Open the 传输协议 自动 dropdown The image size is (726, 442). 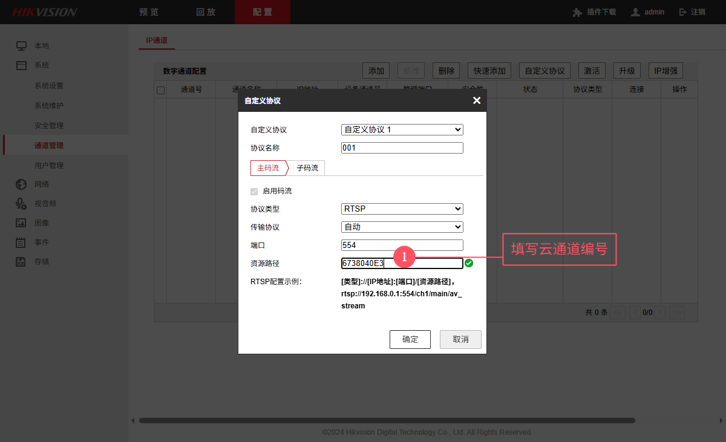(x=402, y=227)
